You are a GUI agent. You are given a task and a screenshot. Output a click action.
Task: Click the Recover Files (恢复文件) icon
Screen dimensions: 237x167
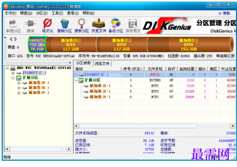[99, 26]
